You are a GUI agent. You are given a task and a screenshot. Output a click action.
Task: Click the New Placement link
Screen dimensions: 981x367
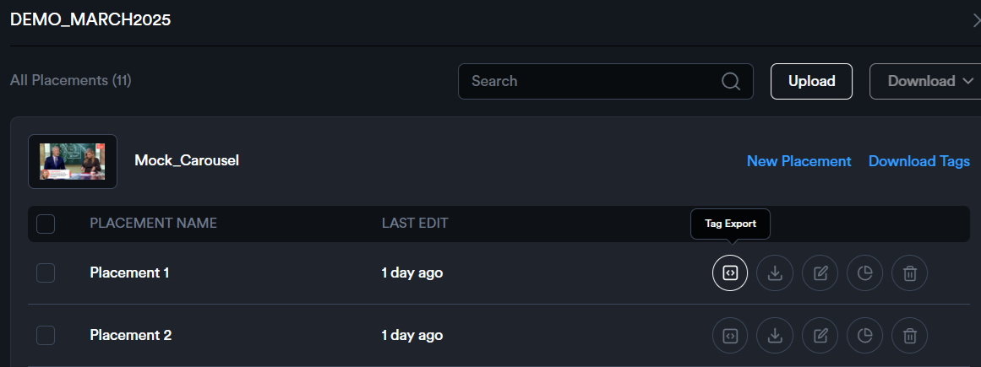[798, 161]
